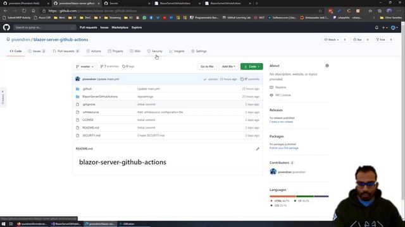405x227 pixels.
Task: Click Create a new release link
Action: click(x=281, y=122)
